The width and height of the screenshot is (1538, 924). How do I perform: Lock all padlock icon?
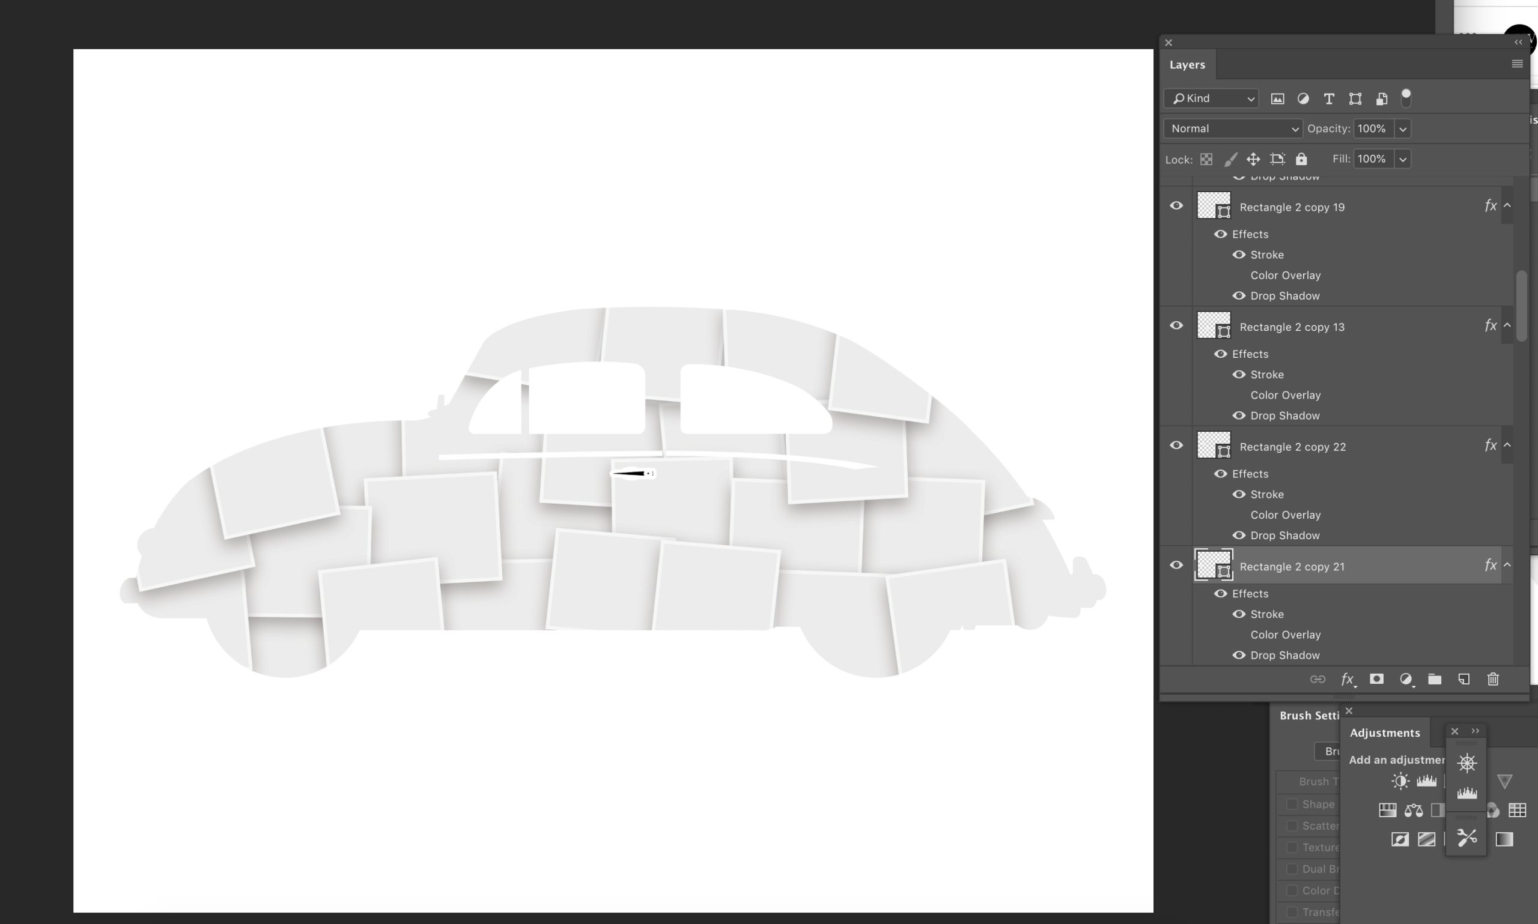pos(1301,159)
